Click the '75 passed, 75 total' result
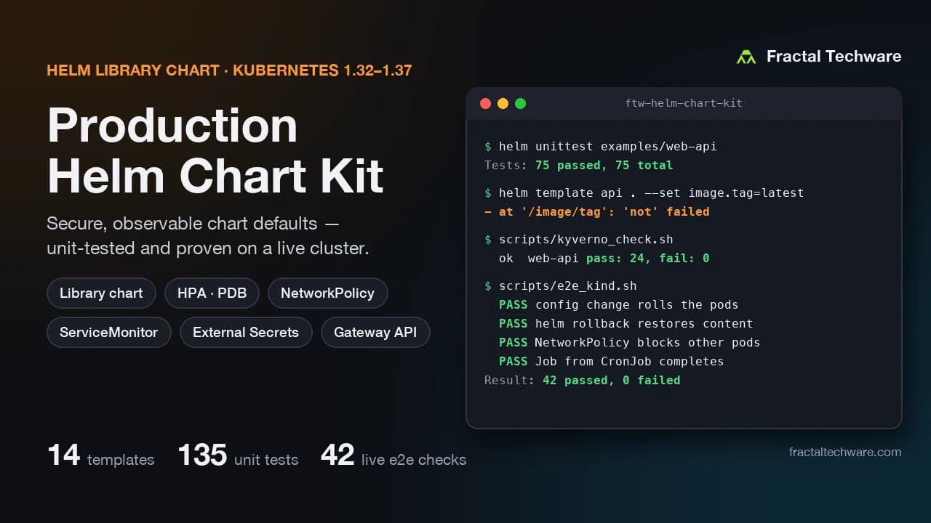This screenshot has height=523, width=931. point(604,165)
